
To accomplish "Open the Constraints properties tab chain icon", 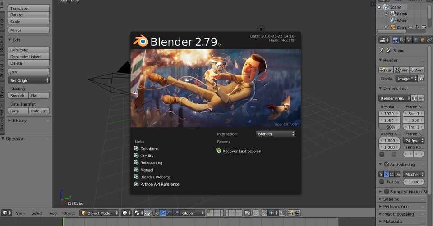I will (429, 40).
